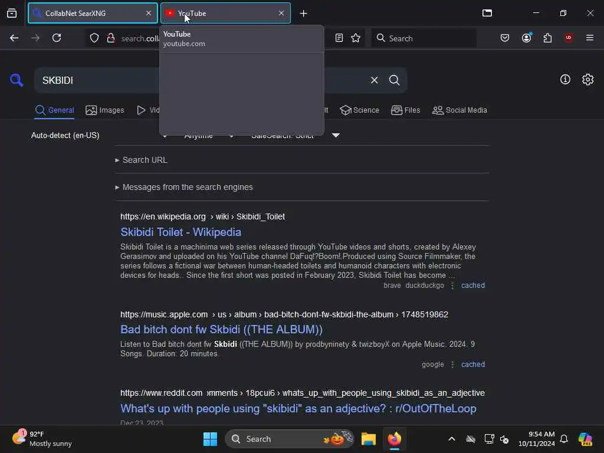Screen dimensions: 604x453
Task: Click Firefox icon in taskbar
Action: pos(395,439)
